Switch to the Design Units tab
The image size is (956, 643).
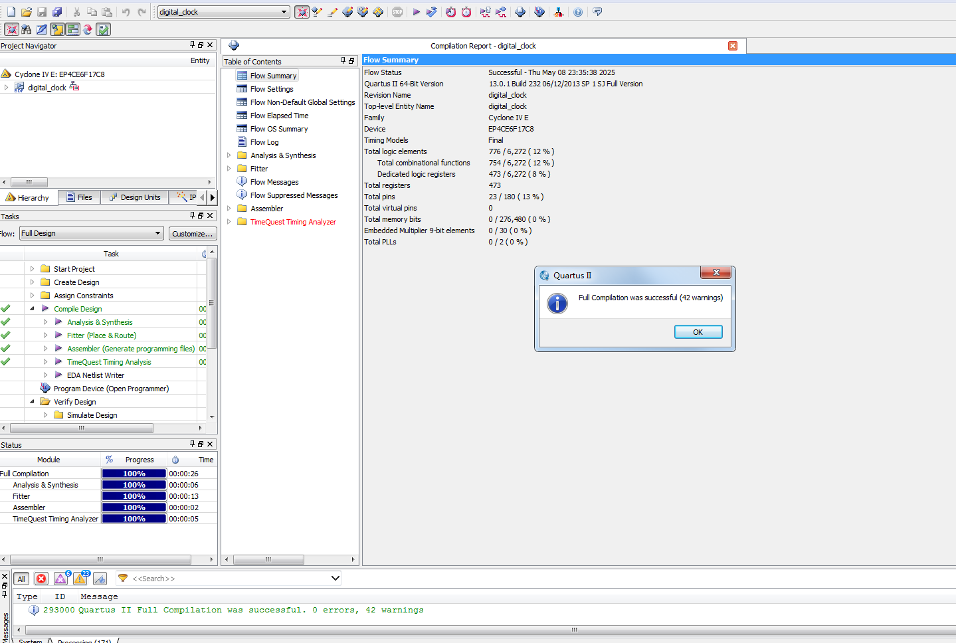coord(135,197)
